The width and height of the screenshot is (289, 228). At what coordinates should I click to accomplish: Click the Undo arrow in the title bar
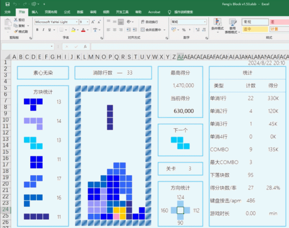[15, 4]
